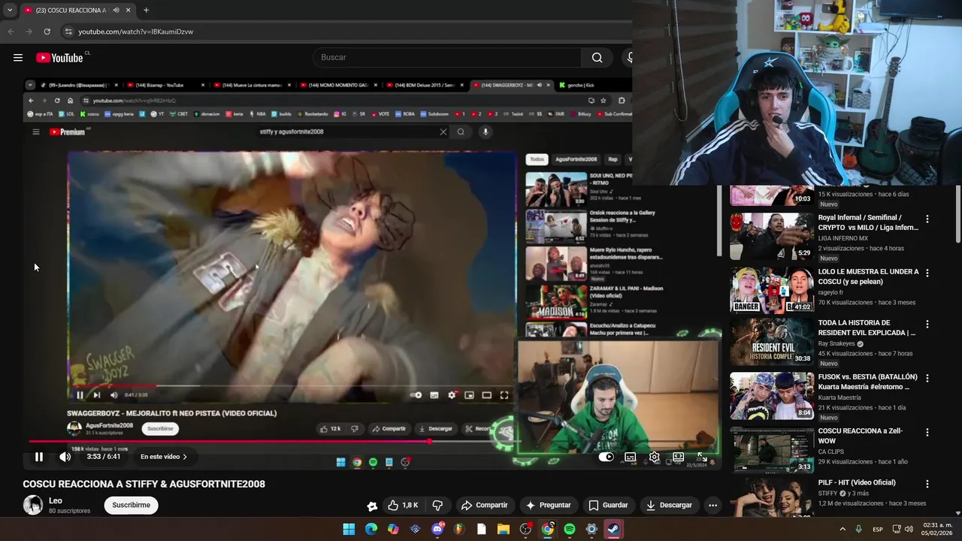Viewport: 962px width, 541px height.
Task: Open File Explorer from the taskbar
Action: tap(504, 529)
